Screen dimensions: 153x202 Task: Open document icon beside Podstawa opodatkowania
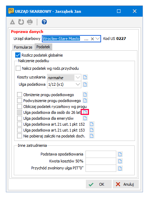(120, 154)
